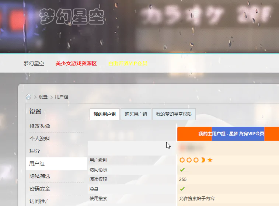Switch to 我的用户组 tab

click(x=105, y=114)
